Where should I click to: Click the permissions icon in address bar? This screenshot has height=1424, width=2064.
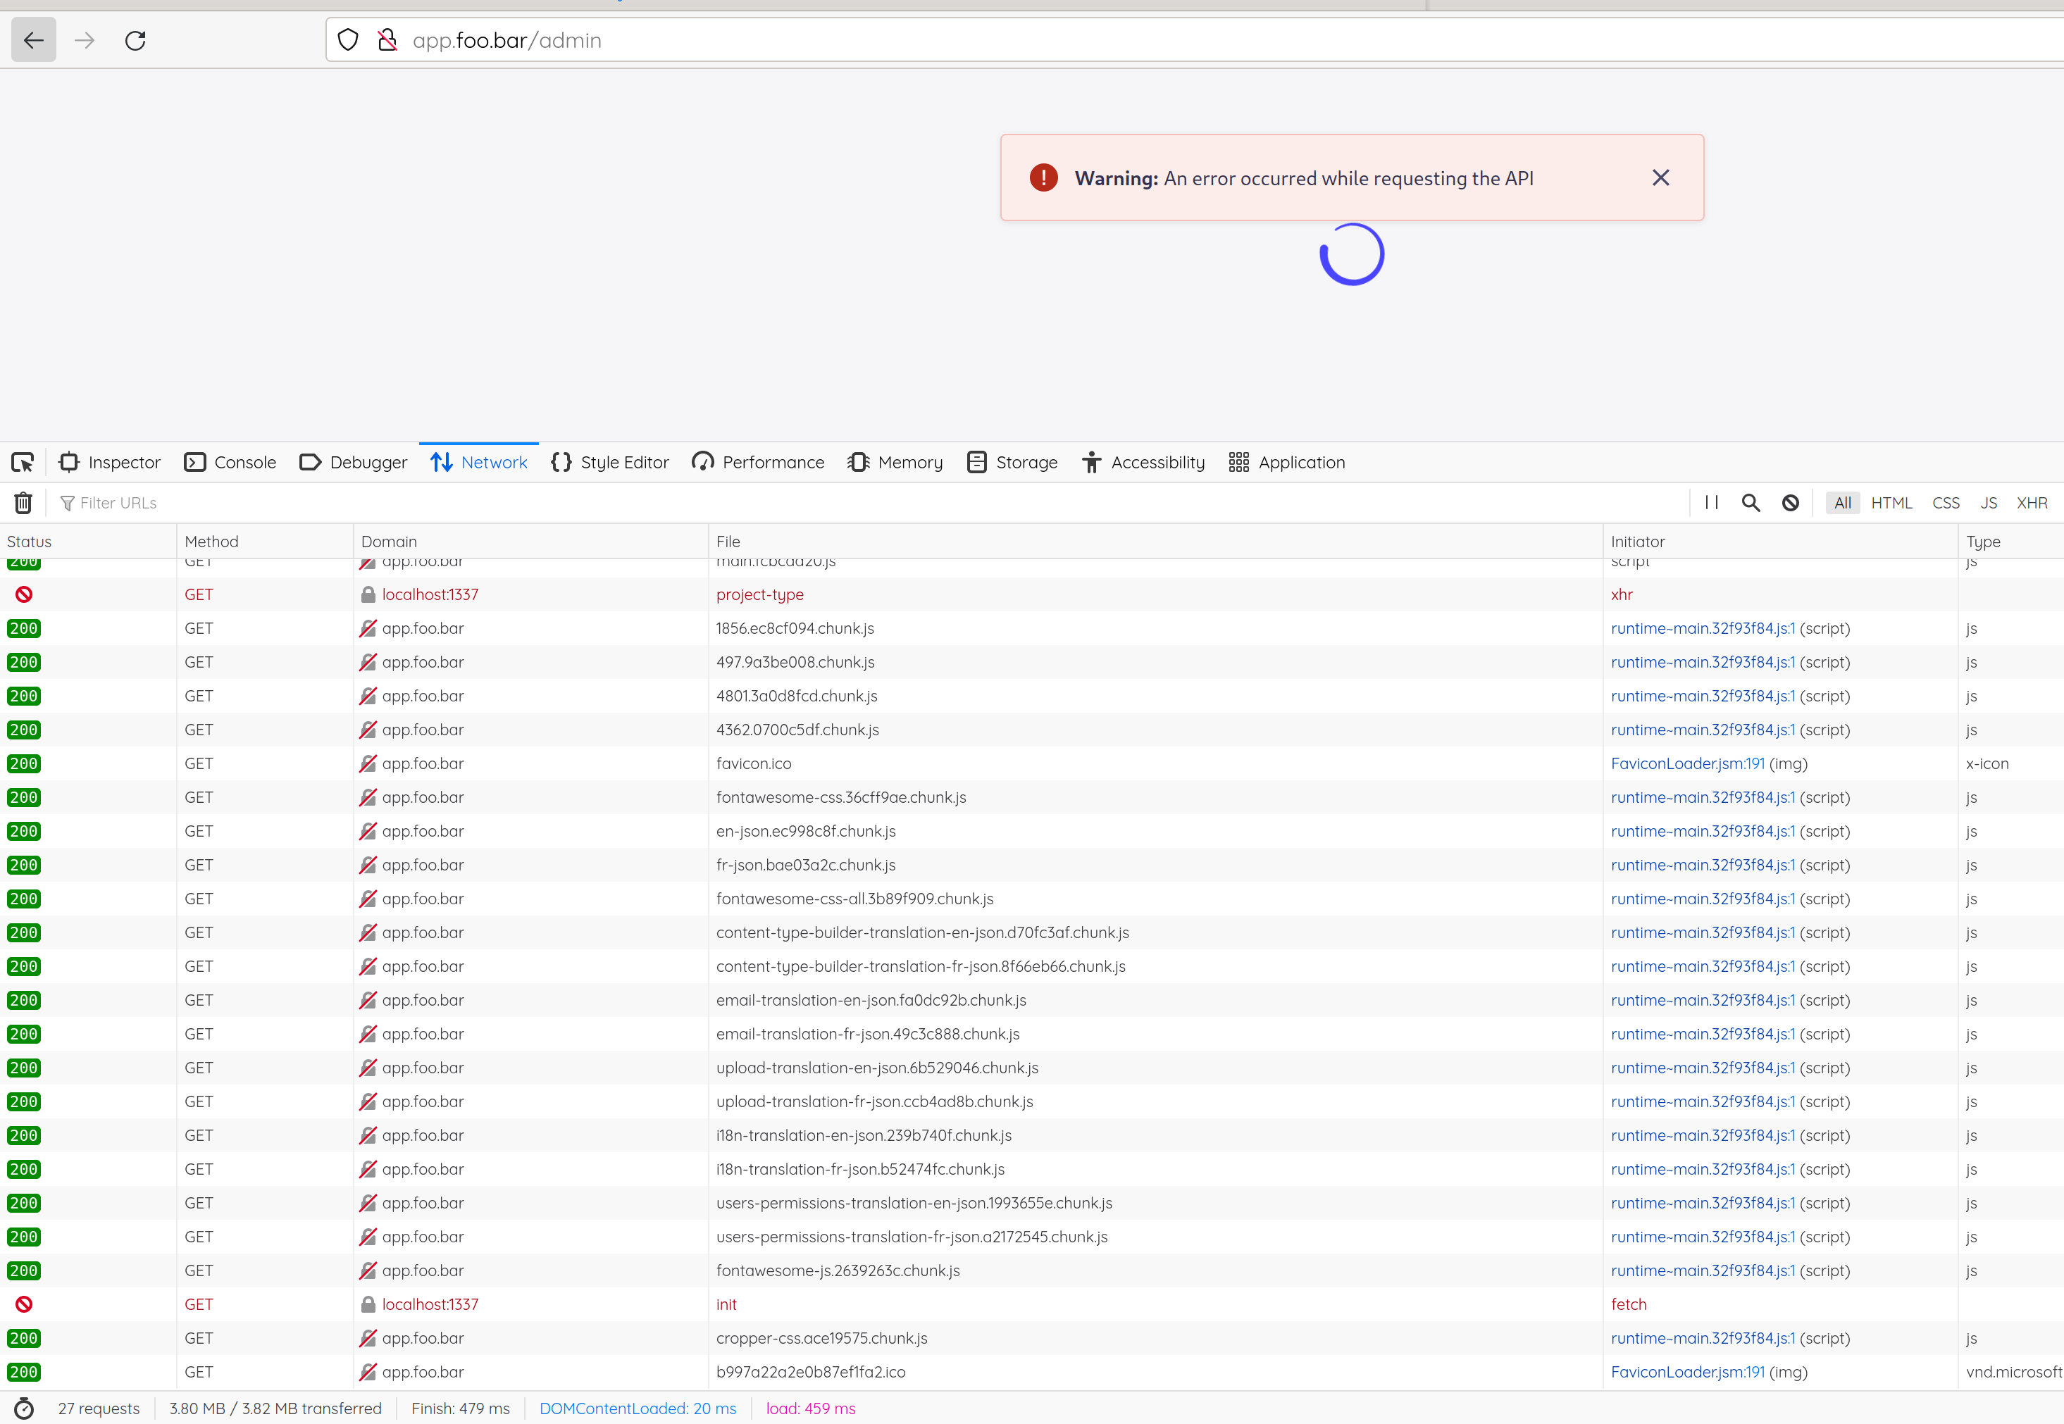pyautogui.click(x=387, y=39)
